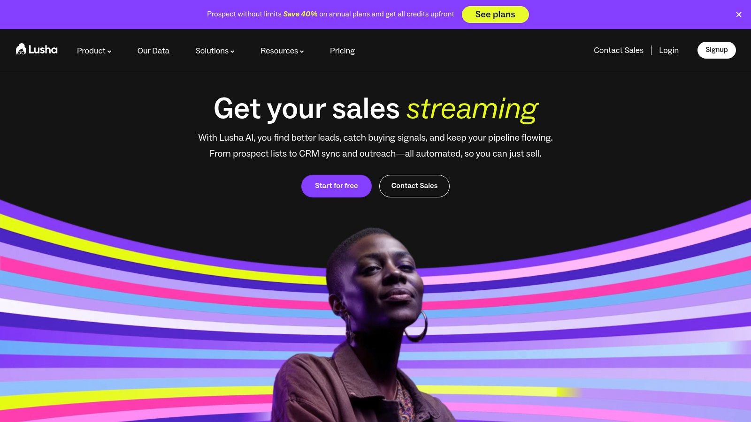Click the Resources menu label
Image resolution: width=751 pixels, height=422 pixels.
279,51
